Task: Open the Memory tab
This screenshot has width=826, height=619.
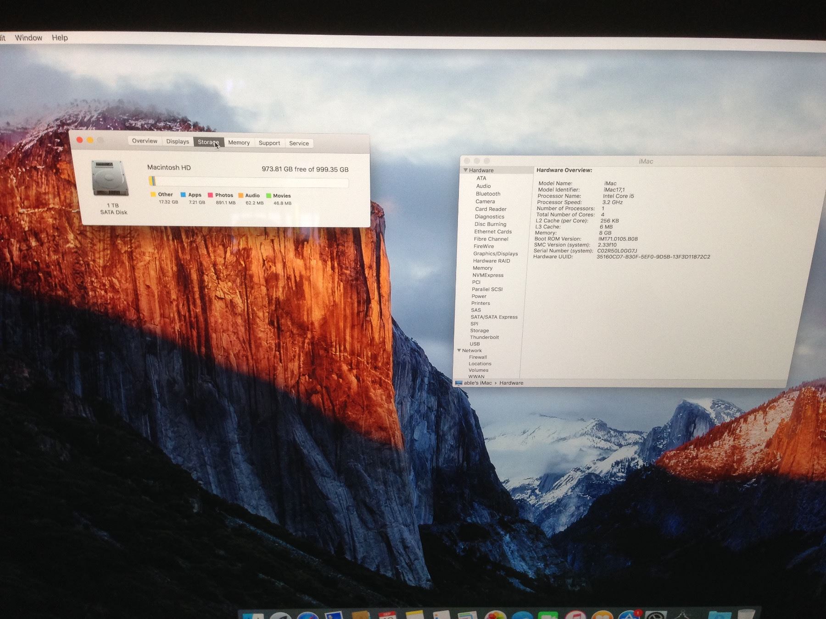Action: (239, 143)
